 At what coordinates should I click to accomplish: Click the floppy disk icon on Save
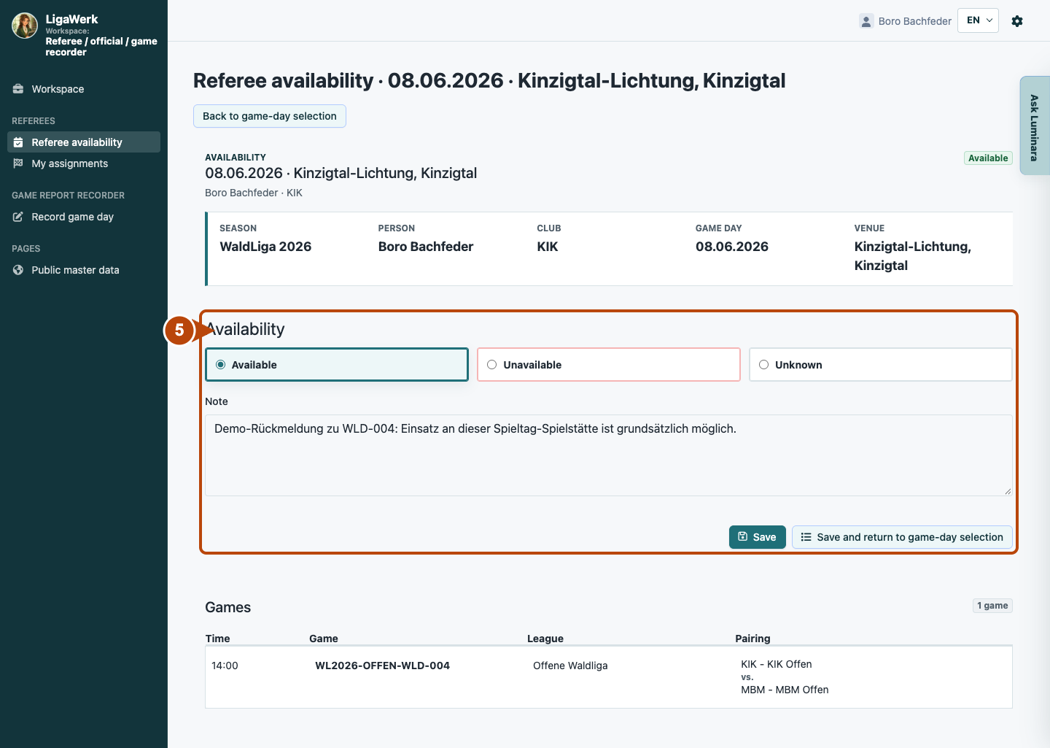click(743, 537)
